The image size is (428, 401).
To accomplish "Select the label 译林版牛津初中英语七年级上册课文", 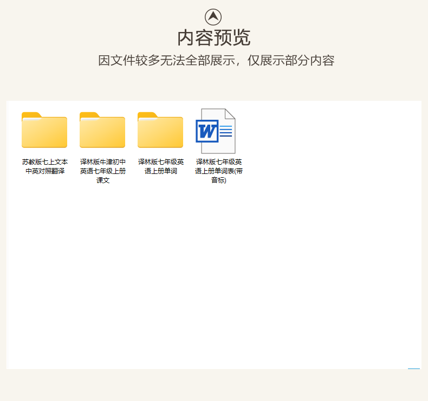I will pyautogui.click(x=102, y=171).
